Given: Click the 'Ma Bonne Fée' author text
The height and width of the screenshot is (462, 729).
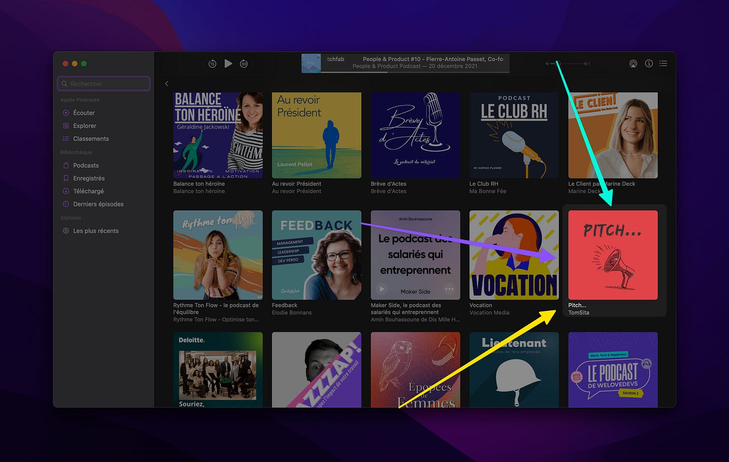Looking at the screenshot, I should coord(488,191).
